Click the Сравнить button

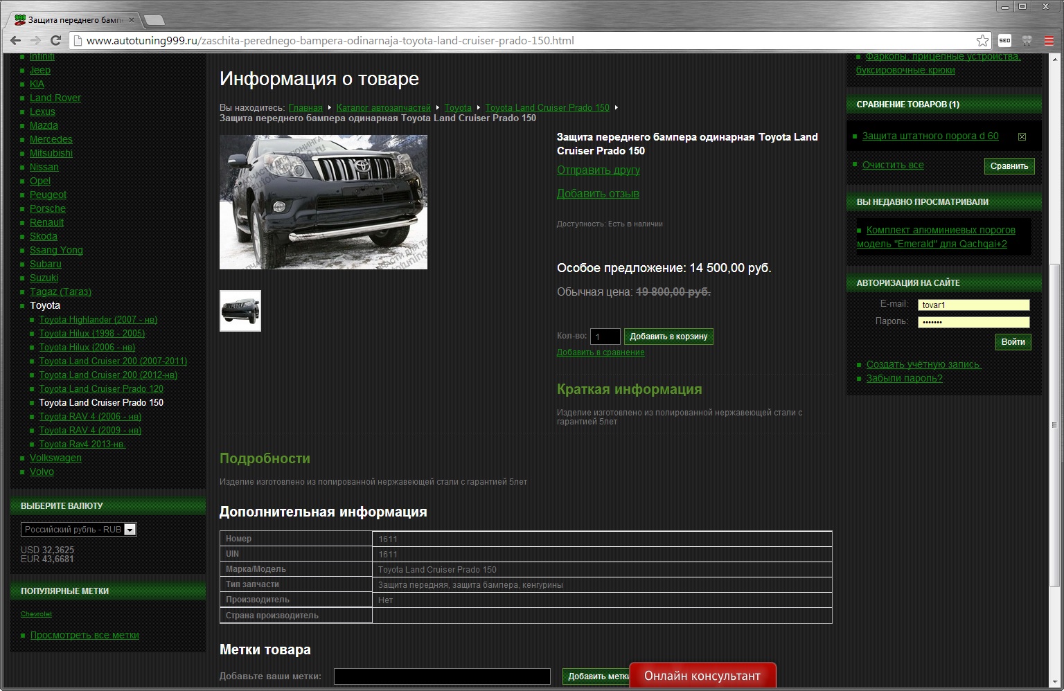1009,166
